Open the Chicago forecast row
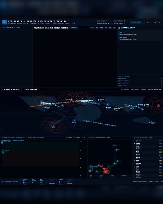 point(148,164)
